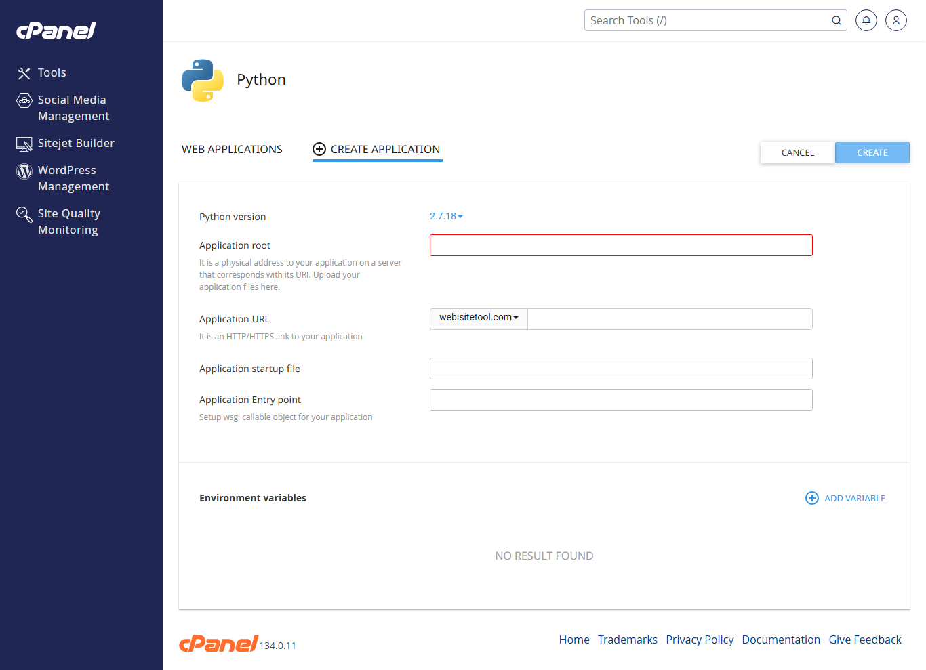This screenshot has height=670, width=926.
Task: Switch to the Web Applications tab
Action: pyautogui.click(x=232, y=149)
